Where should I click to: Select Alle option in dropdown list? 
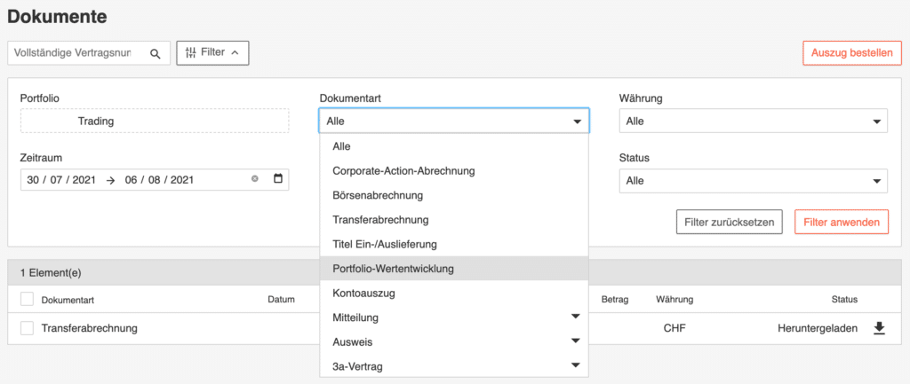click(x=454, y=147)
